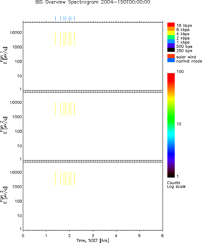The width and height of the screenshot is (202, 243).
Task: Click the 'solar wind' legend text
Action: (186, 57)
